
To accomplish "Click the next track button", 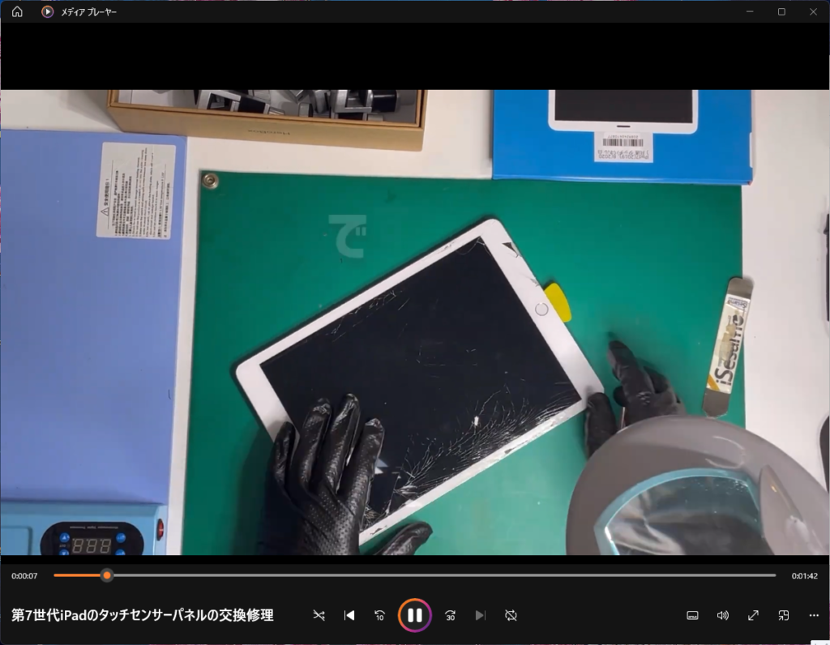I will 480,615.
